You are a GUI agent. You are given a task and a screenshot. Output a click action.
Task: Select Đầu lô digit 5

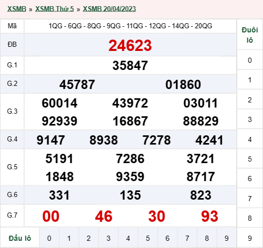[148, 238]
